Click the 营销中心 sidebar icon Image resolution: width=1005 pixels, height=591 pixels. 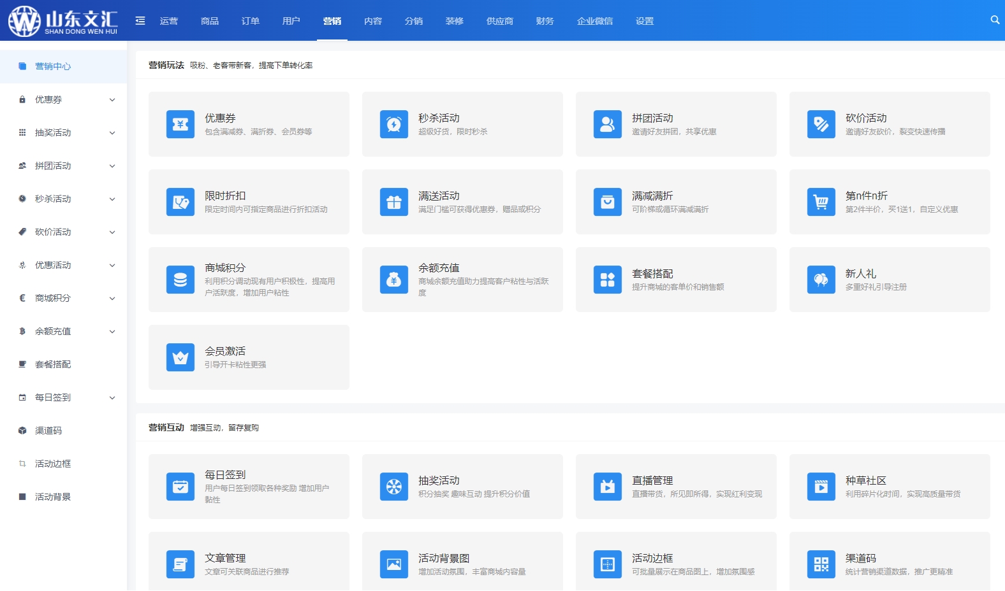coord(22,66)
